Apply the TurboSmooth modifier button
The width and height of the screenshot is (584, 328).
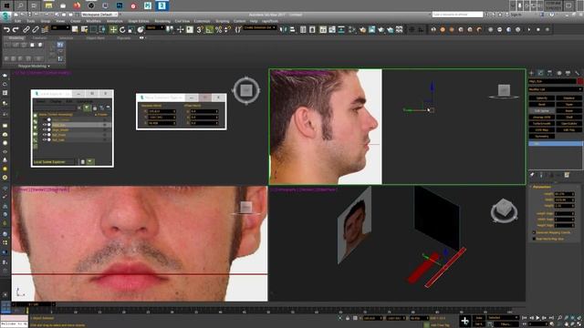click(x=541, y=124)
